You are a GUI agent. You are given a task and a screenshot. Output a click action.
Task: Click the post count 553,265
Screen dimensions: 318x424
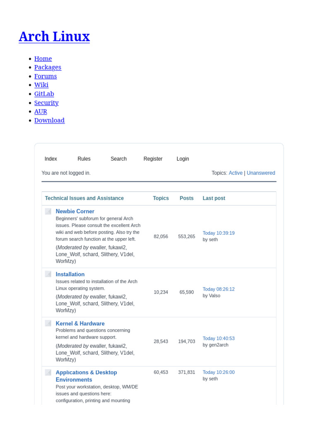[x=187, y=236]
